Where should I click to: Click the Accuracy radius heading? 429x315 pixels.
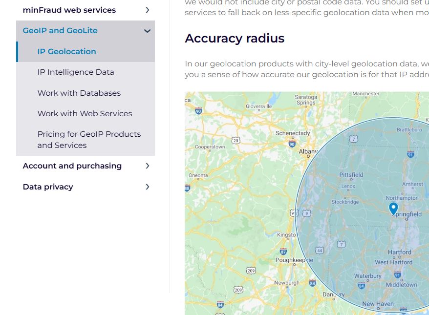235,38
